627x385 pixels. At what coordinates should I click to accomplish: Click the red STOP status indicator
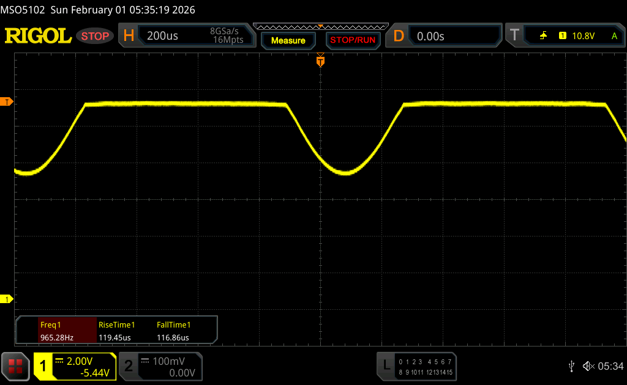click(96, 36)
